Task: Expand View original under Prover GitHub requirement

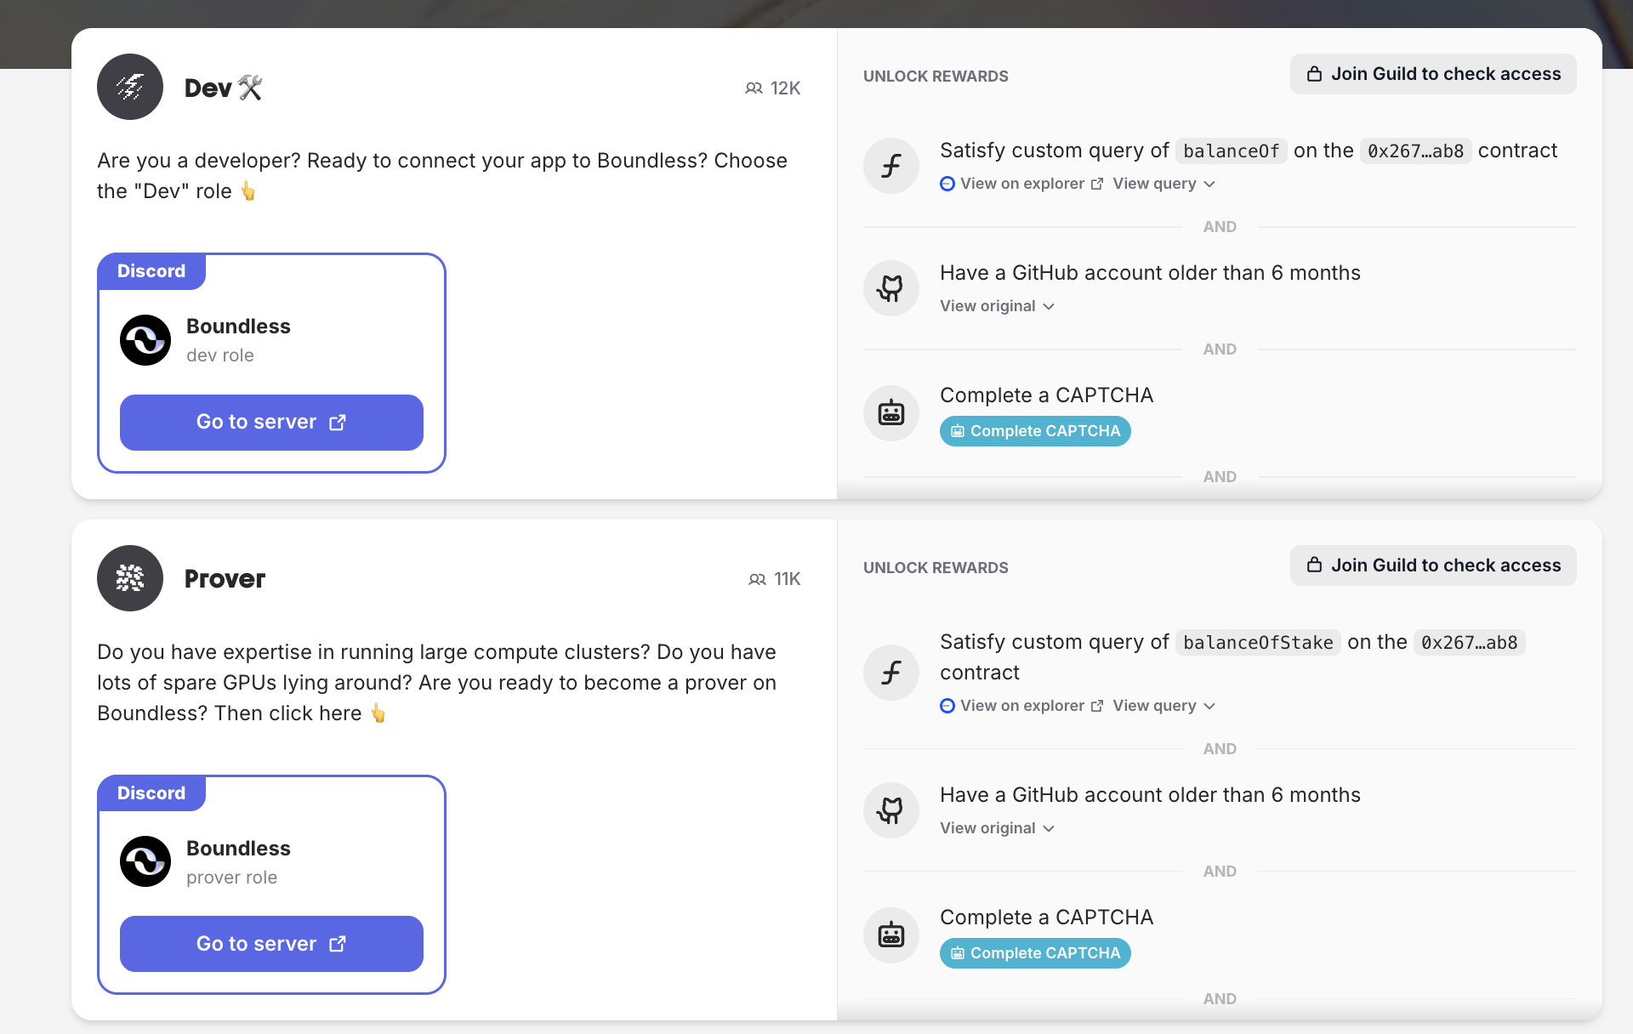Action: click(x=996, y=828)
